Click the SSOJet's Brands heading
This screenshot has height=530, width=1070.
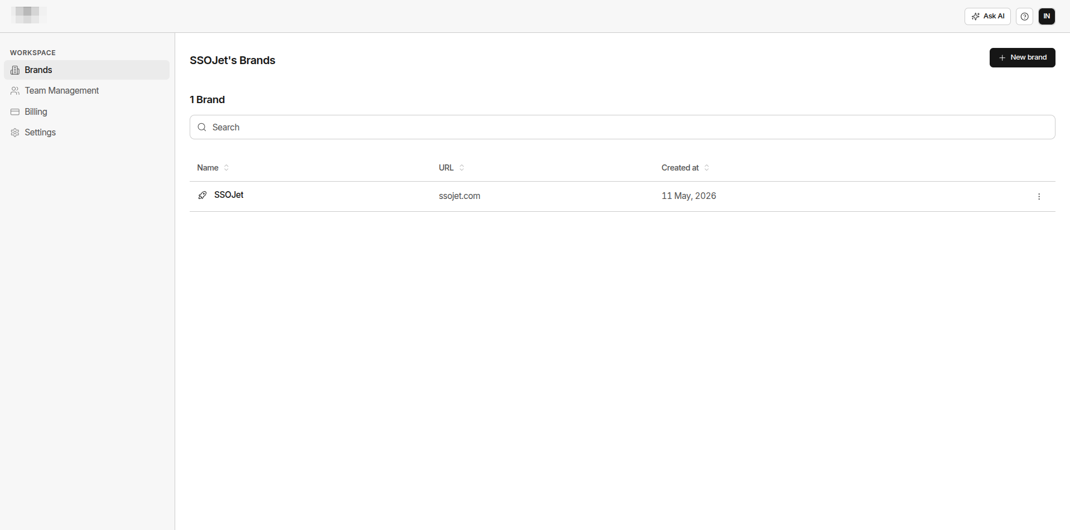232,60
